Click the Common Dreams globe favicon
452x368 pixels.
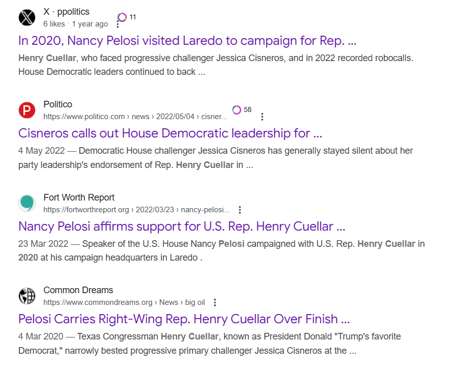[x=27, y=296]
